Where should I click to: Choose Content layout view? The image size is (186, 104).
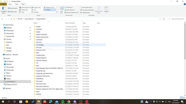[35, 12]
